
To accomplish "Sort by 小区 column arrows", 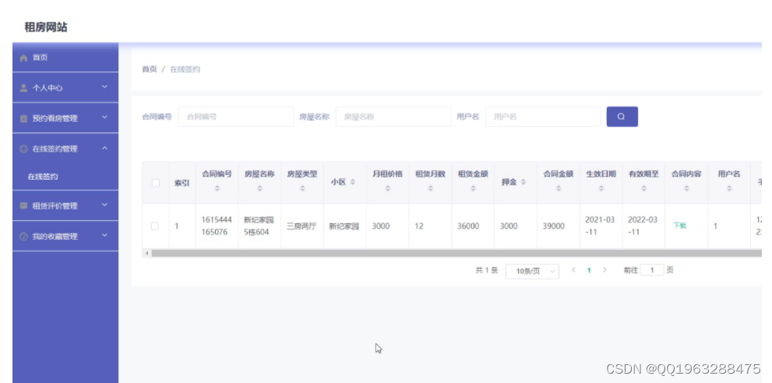I will (353, 182).
